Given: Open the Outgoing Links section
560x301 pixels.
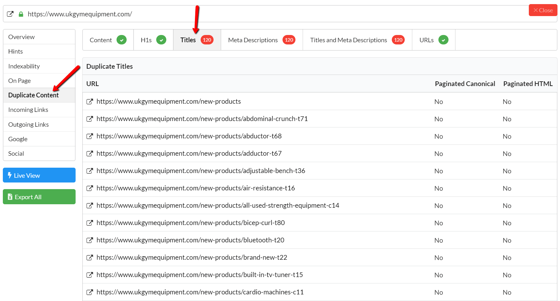Looking at the screenshot, I should coord(39,124).
